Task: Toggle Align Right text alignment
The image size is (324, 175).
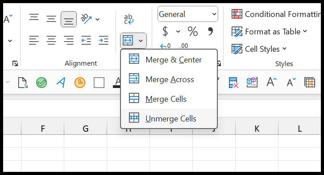Action: [x=69, y=40]
